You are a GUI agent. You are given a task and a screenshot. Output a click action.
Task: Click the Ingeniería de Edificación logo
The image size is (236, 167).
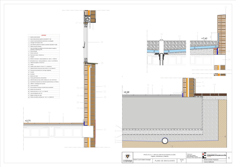click(214, 155)
